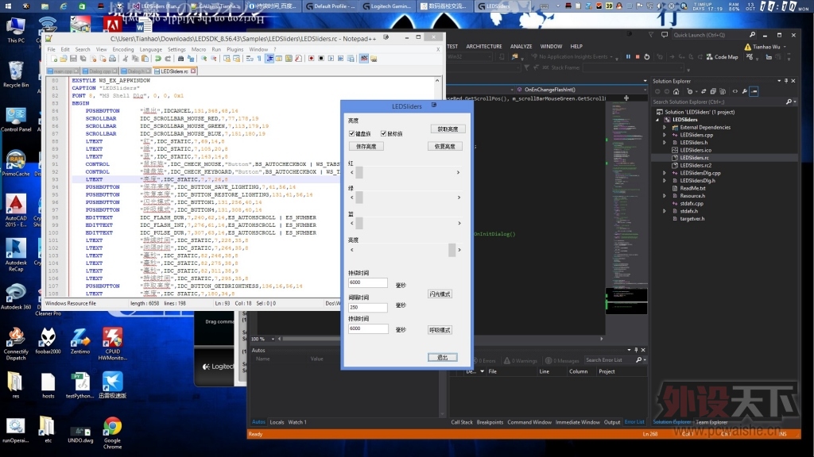Image resolution: width=814 pixels, height=457 pixels.
Task: Click the Properties wrench in Solution Explorer
Action: pos(745,92)
